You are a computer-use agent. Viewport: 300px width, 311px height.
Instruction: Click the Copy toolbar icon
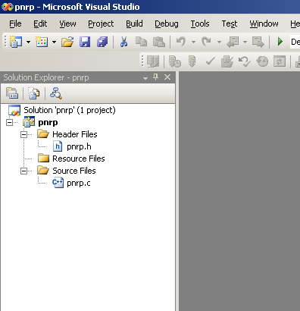pos(141,42)
